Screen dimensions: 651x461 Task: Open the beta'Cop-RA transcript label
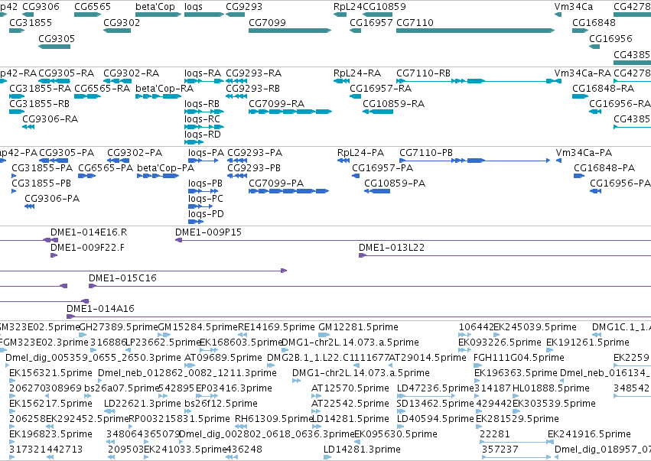click(x=164, y=89)
